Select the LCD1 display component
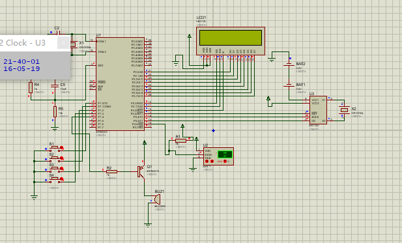The height and width of the screenshot is (243, 402). [231, 41]
